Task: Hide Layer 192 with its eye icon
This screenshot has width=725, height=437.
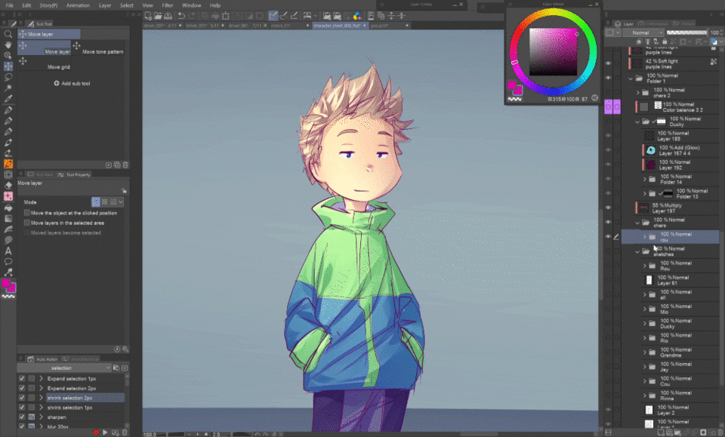Action: (x=608, y=165)
